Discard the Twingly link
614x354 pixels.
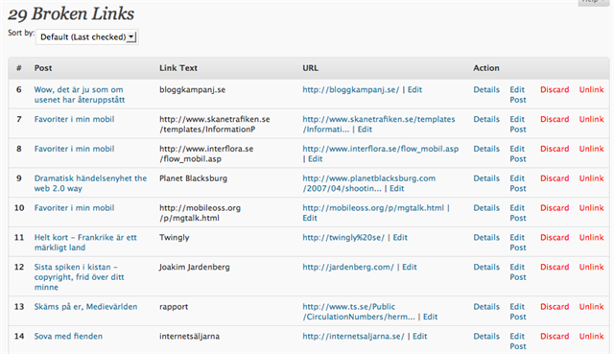pos(555,238)
